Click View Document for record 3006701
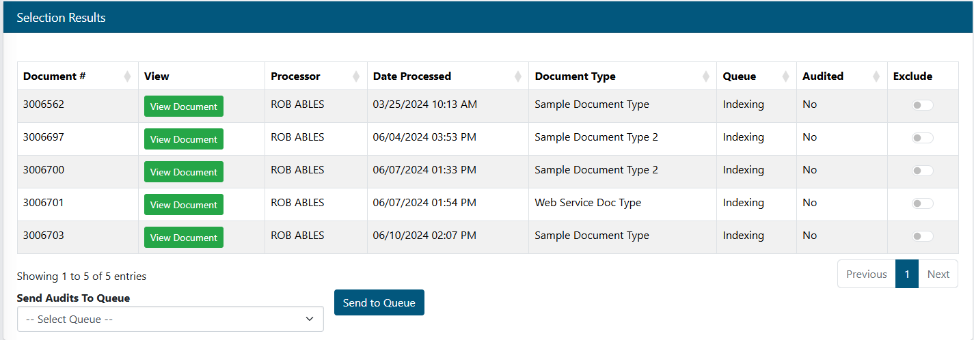Image resolution: width=974 pixels, height=340 pixels. coord(183,205)
